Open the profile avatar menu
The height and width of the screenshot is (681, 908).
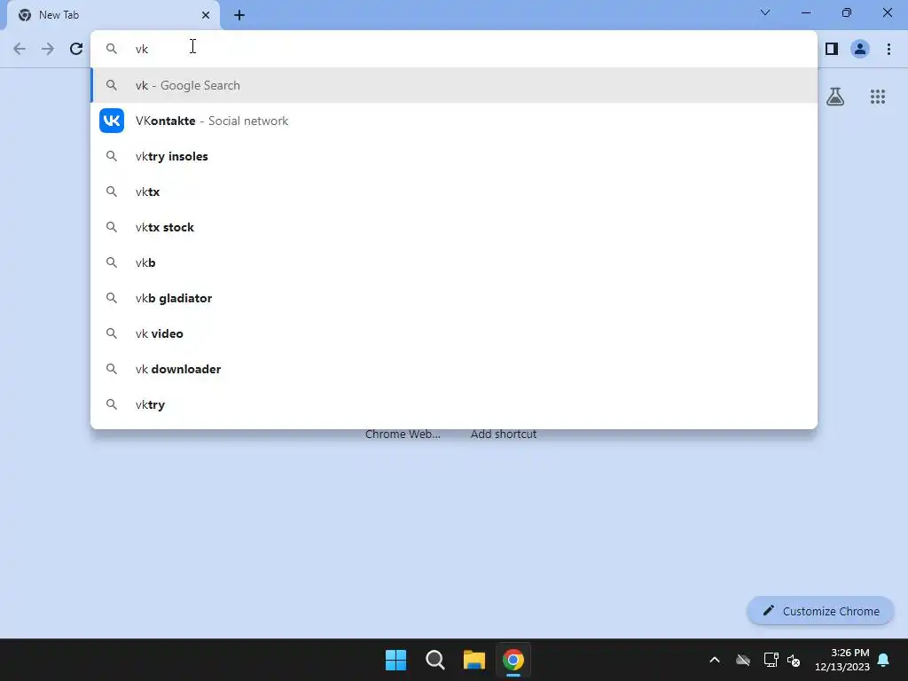point(860,49)
